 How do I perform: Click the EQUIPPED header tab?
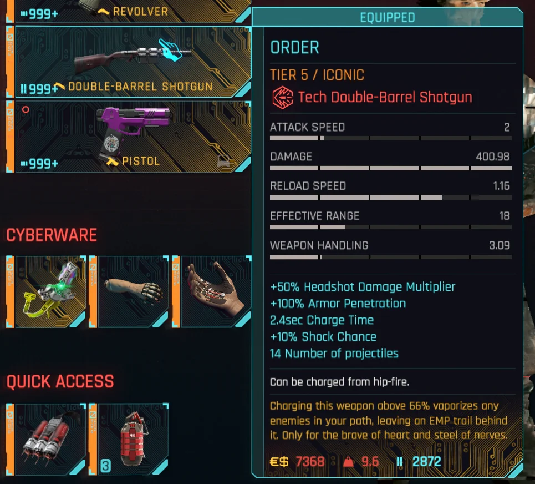pyautogui.click(x=388, y=17)
